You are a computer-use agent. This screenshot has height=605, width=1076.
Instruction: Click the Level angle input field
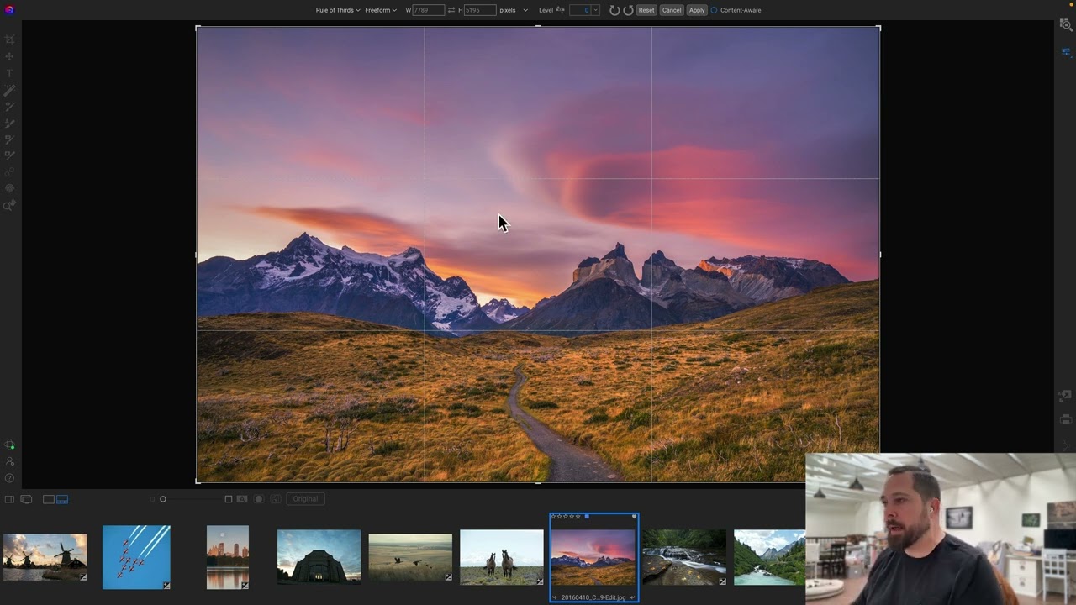(x=581, y=10)
